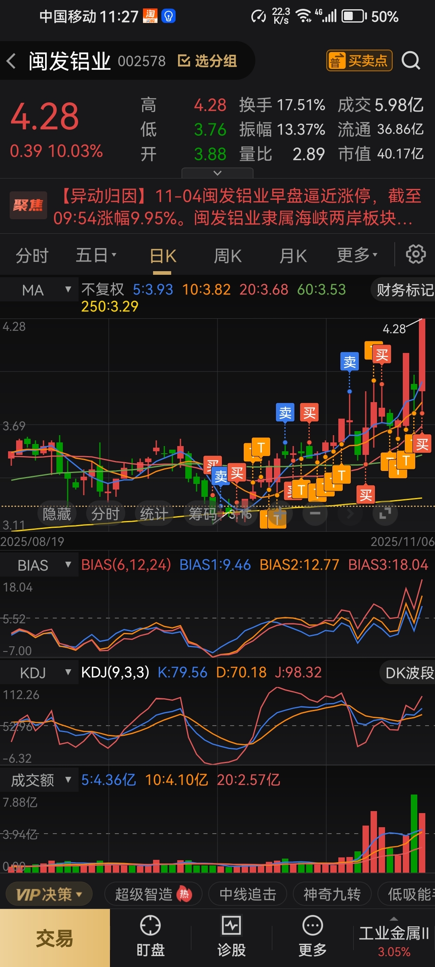The image size is (435, 967).
Task: Open the search magnifier icon
Action: click(x=411, y=61)
